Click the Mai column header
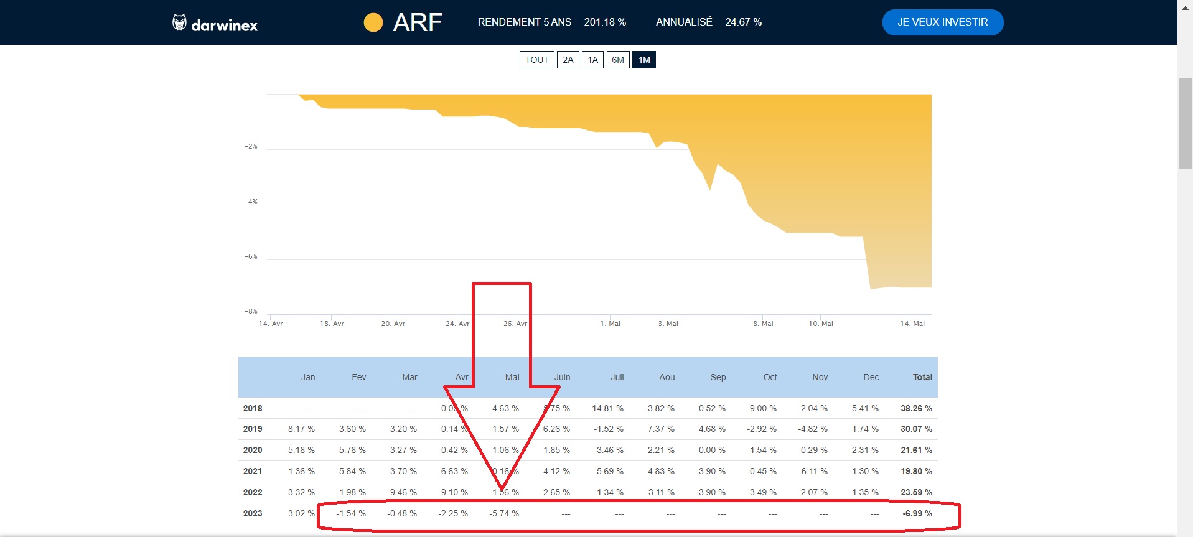1193x537 pixels. tap(512, 377)
